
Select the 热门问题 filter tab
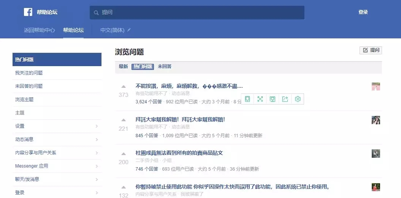[x=143, y=67]
